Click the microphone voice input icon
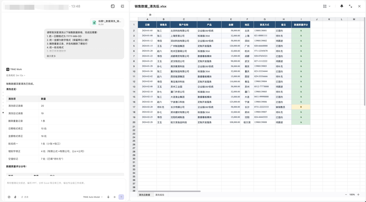366x202 pixels. click(x=108, y=197)
